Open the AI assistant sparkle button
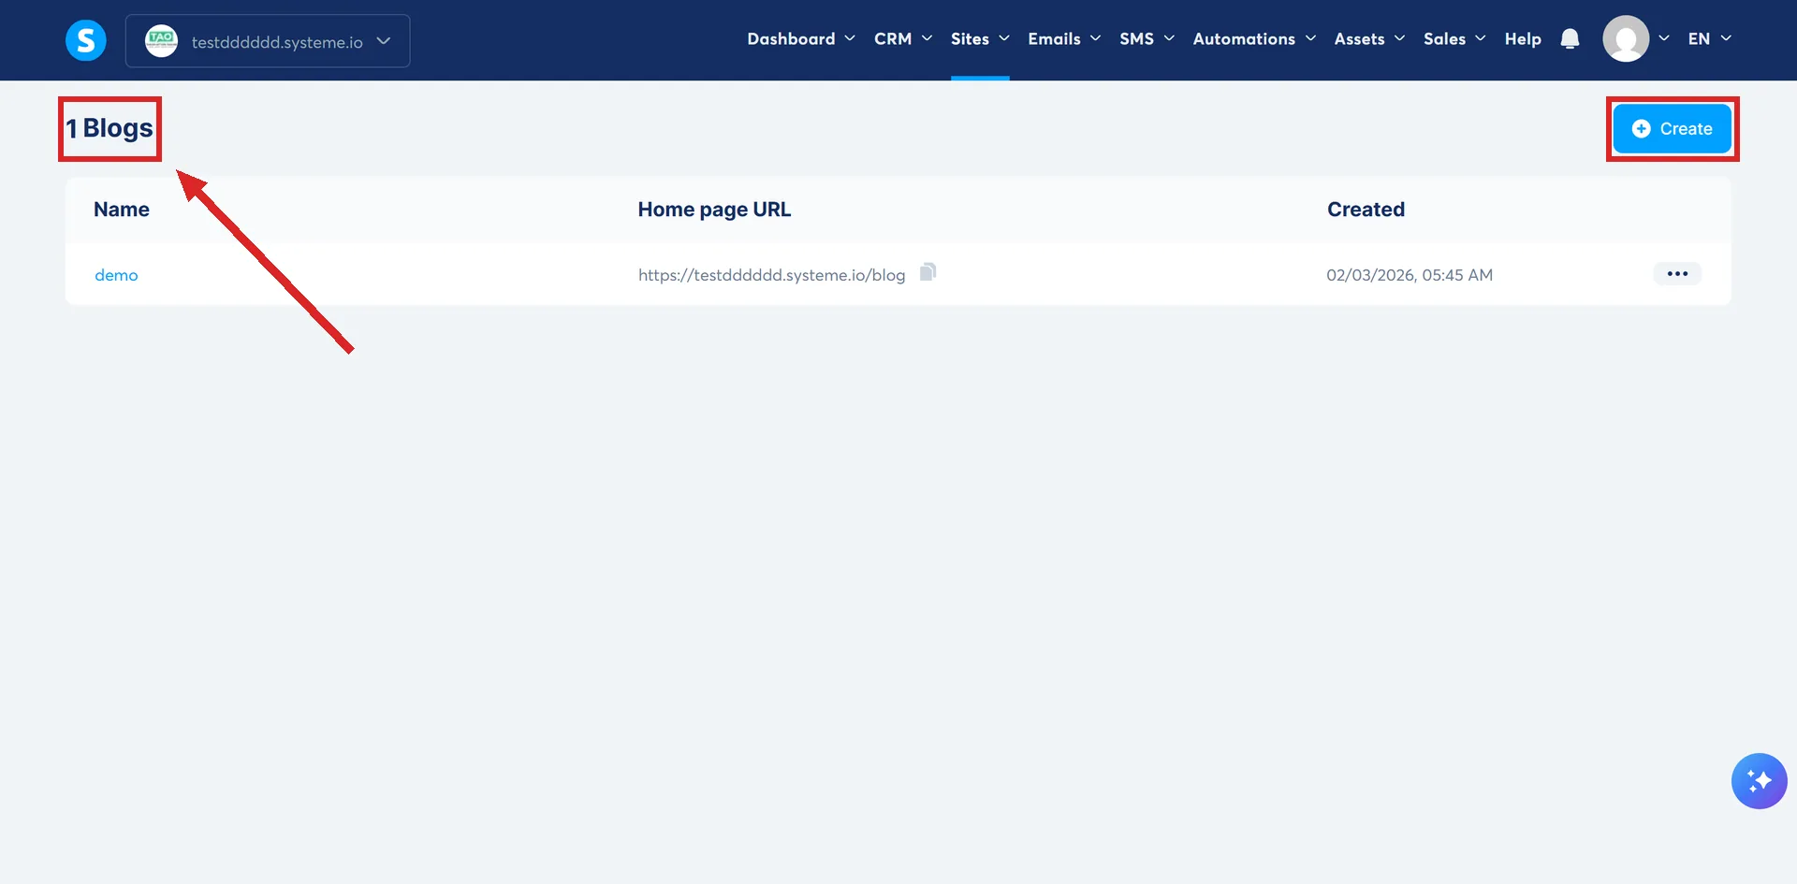 point(1759,781)
